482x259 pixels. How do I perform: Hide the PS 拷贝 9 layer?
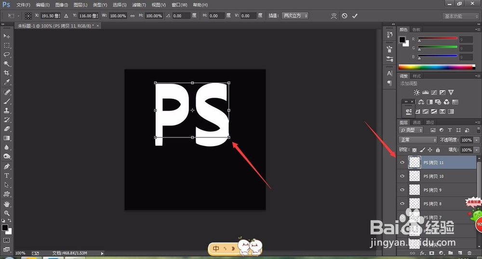pos(402,190)
